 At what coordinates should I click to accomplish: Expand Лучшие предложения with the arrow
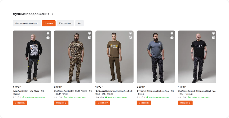pyautogui.click(x=52, y=14)
